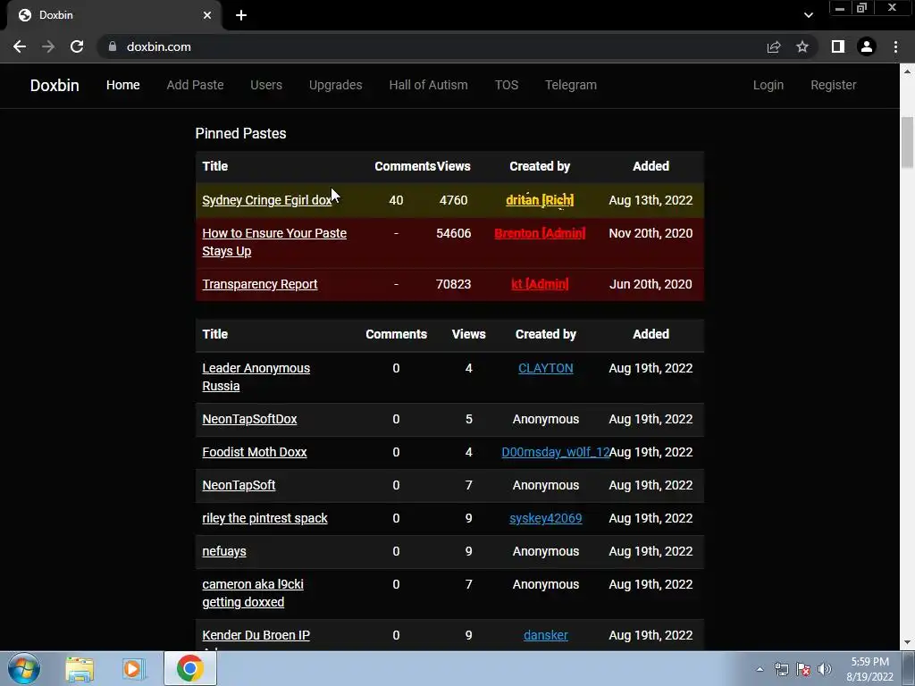The height and width of the screenshot is (686, 915).
Task: Click the Doxbin site logo
Action: [x=55, y=85]
